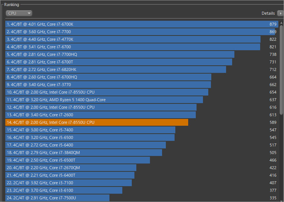Select rank 10 i7-8550U row
The width and height of the screenshot is (284, 202).
coord(142,92)
